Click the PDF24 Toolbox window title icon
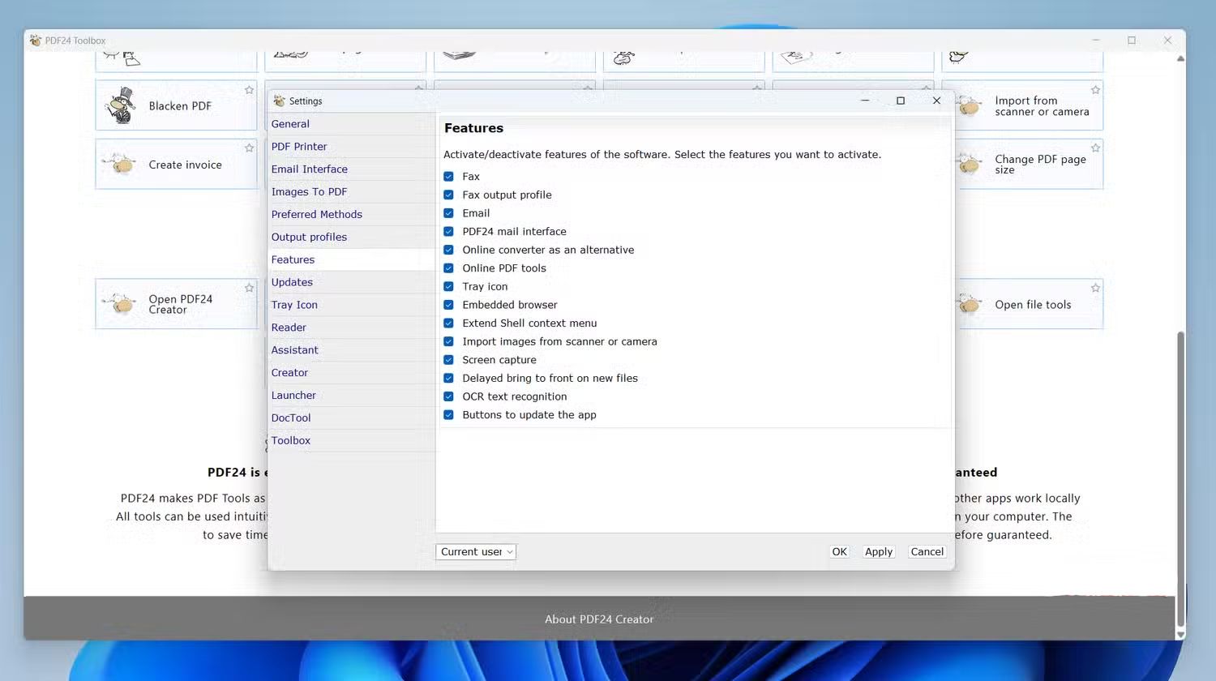Viewport: 1216px width, 681px height. pos(36,41)
